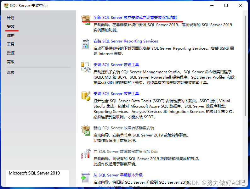Click 新的 SQL Server 故障转移群集安装 link
The image size is (250, 189).
(124, 128)
